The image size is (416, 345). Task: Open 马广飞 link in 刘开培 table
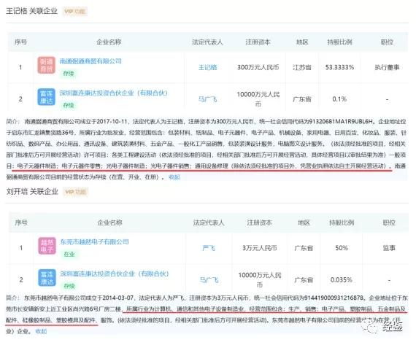(209, 280)
